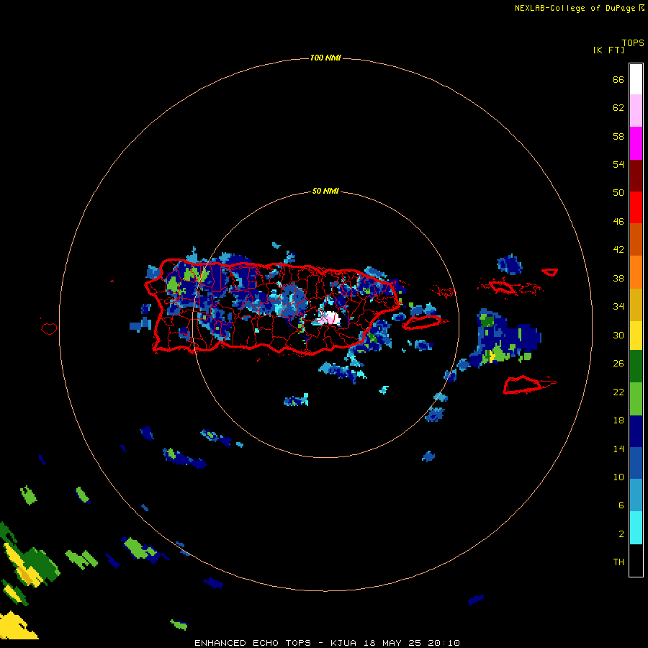Select the 38 legend value
648x648 pixels.
pos(618,279)
